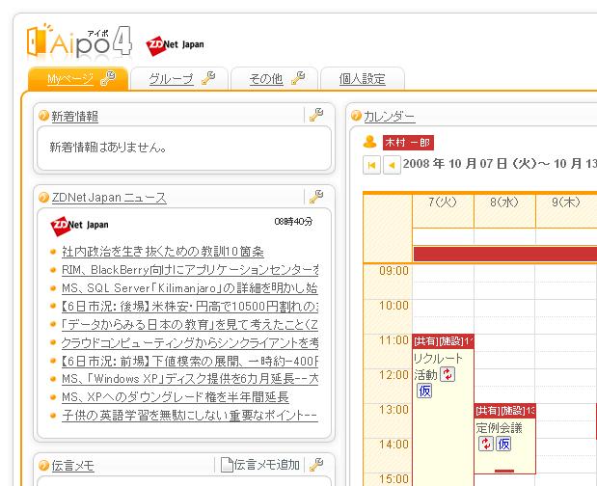
Task: Click the 伝言メモ panel settings wrench
Action: [x=316, y=464]
